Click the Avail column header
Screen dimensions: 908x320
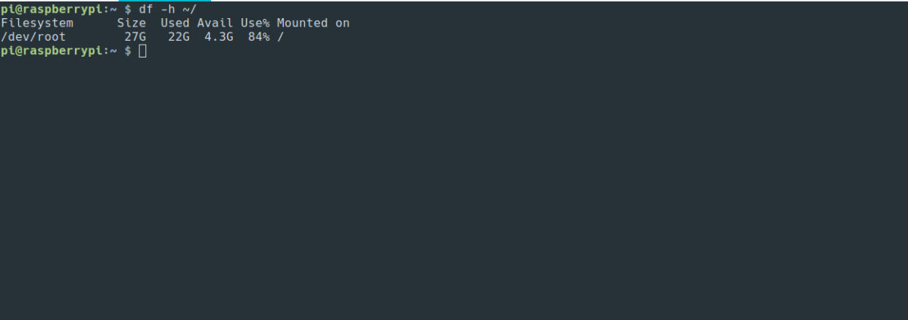pyautogui.click(x=215, y=23)
